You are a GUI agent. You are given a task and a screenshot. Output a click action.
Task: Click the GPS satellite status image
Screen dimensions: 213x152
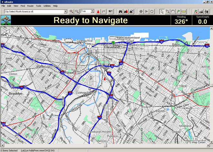pyautogui.click(x=6, y=20)
